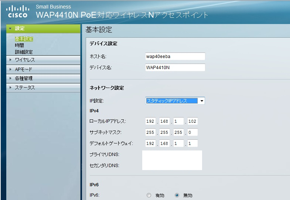
Task: Click the ホスト名 input field
Action: 175,57
